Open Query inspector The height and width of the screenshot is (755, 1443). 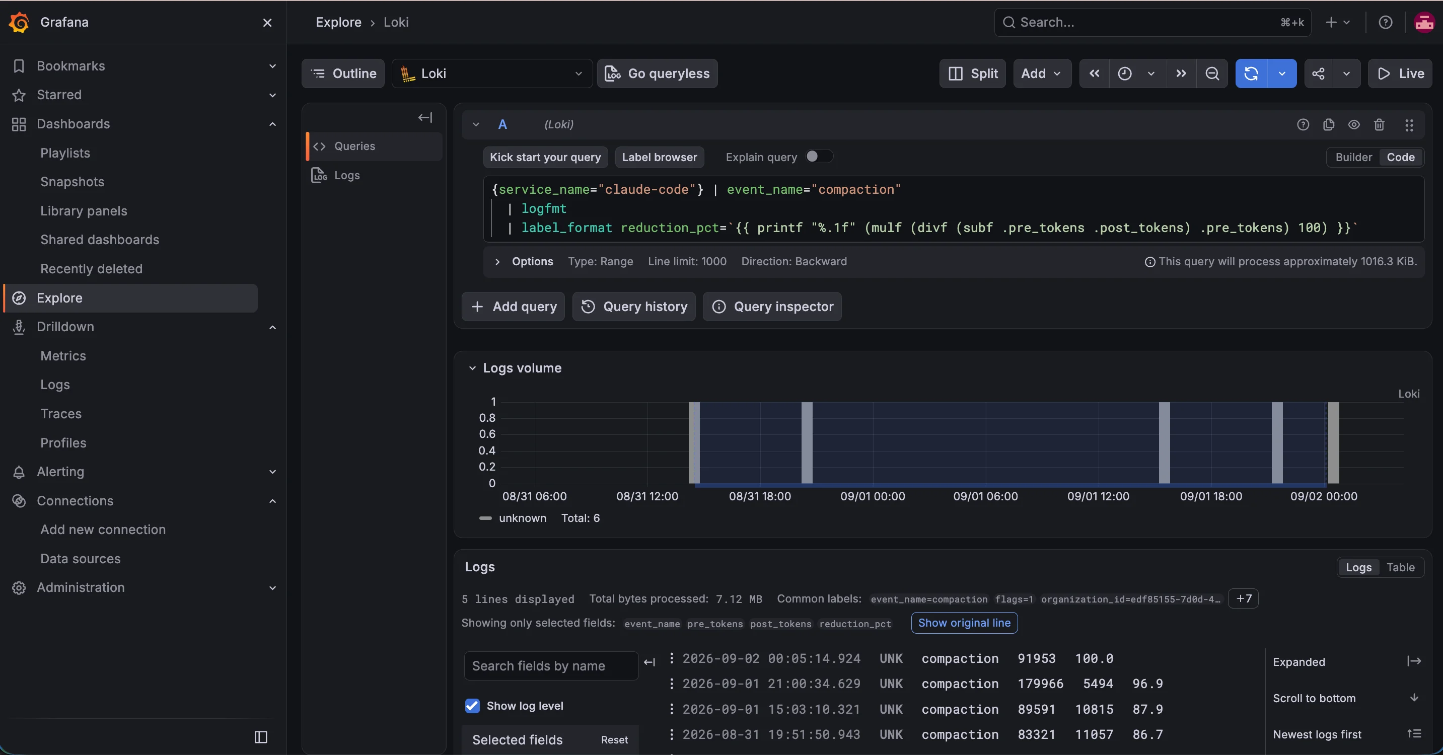(772, 307)
